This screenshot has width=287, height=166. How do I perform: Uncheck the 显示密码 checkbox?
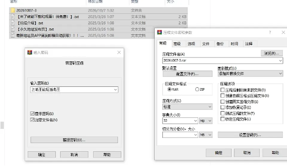[32, 113]
